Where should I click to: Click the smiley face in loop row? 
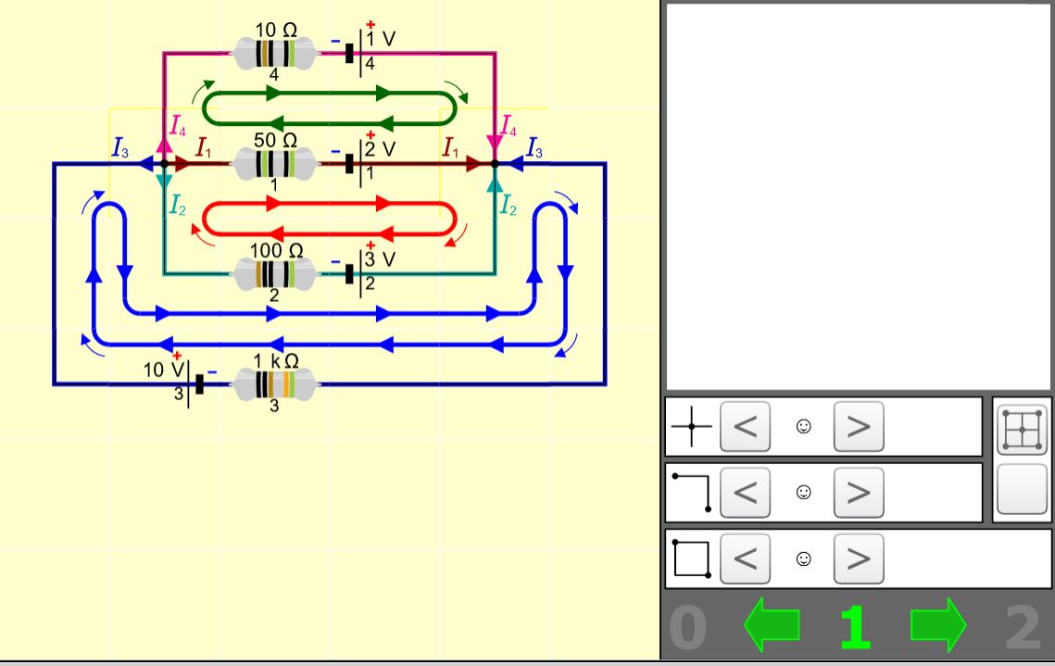(x=803, y=559)
